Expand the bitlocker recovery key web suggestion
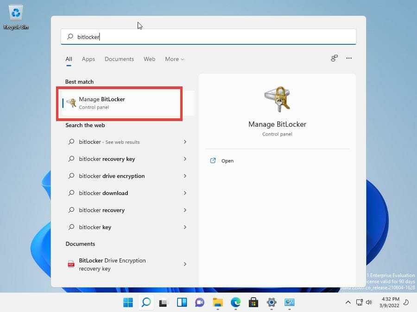 tap(185, 159)
